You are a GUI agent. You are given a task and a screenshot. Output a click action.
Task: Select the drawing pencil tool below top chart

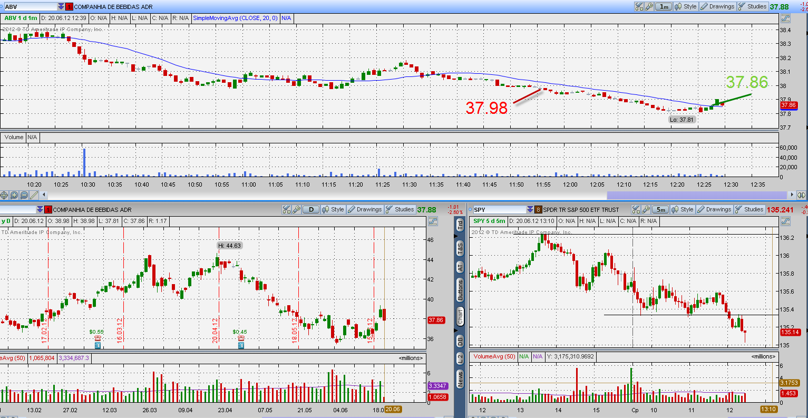pyautogui.click(x=34, y=195)
